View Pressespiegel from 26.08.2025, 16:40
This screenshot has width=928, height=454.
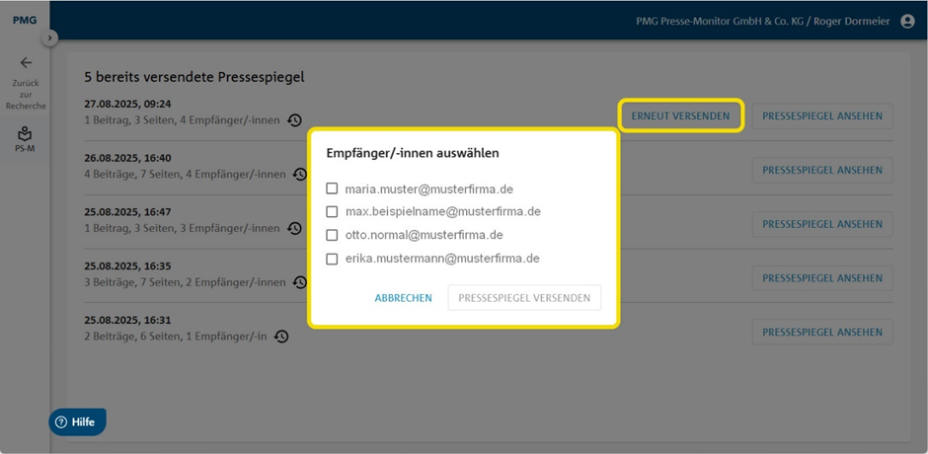click(822, 170)
